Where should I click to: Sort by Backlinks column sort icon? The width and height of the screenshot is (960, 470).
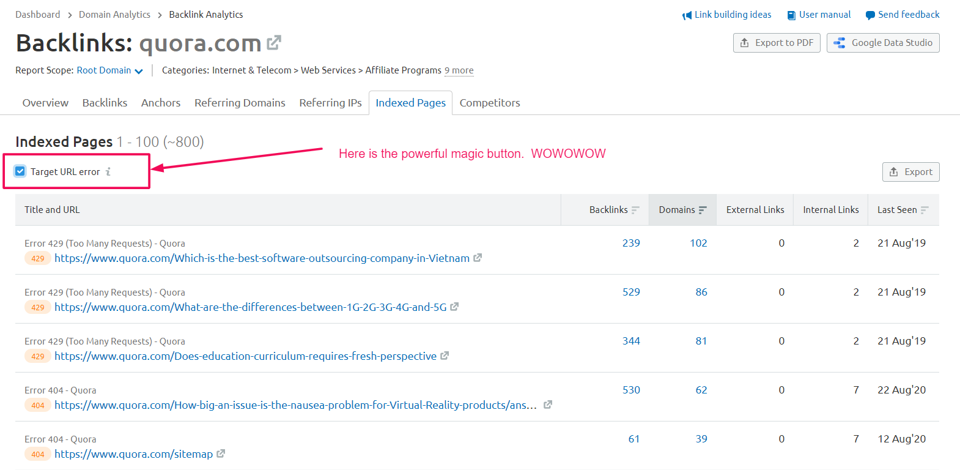click(x=635, y=210)
